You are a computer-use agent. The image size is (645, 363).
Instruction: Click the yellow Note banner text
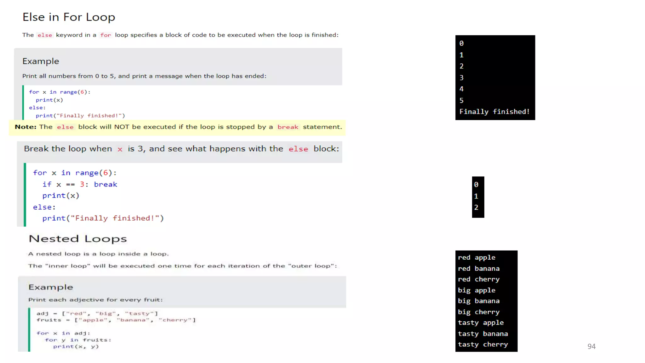pyautogui.click(x=178, y=127)
